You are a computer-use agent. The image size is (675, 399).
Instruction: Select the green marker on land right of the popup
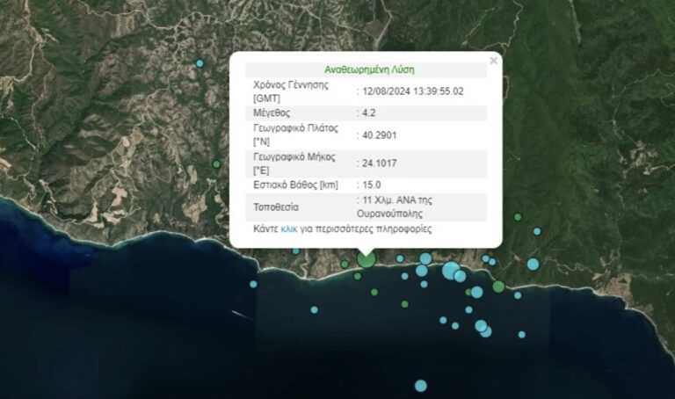pos(518,217)
